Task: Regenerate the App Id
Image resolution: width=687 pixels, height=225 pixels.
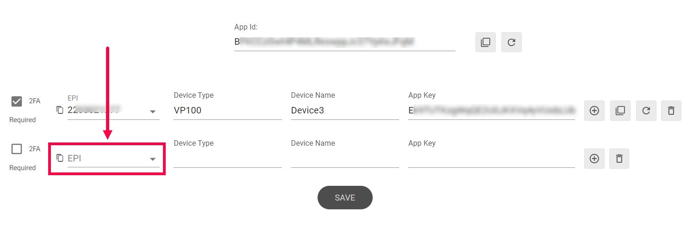Action: [x=512, y=42]
